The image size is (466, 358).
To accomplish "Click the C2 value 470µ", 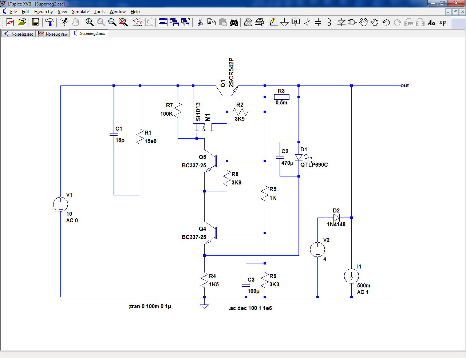I will (x=287, y=163).
